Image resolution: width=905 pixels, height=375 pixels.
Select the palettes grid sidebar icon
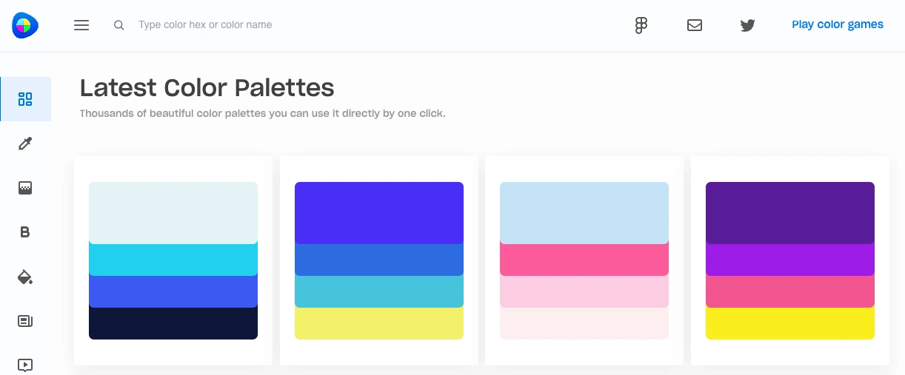[25, 99]
